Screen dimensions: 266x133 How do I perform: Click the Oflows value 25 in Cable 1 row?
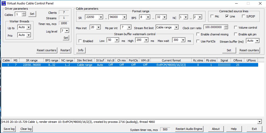tap(238, 65)
